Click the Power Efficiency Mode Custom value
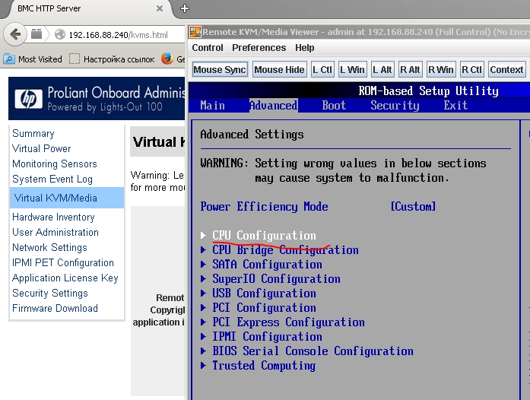Image resolution: width=530 pixels, height=400 pixels. [413, 207]
